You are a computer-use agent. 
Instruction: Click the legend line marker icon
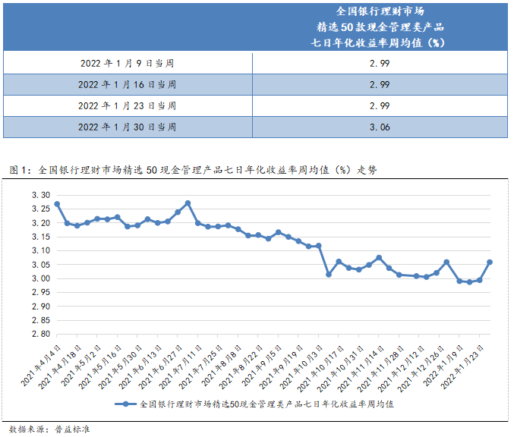coord(126,404)
